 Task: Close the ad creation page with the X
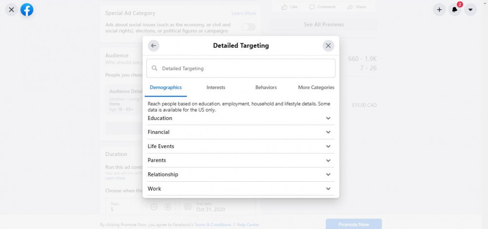(12, 10)
